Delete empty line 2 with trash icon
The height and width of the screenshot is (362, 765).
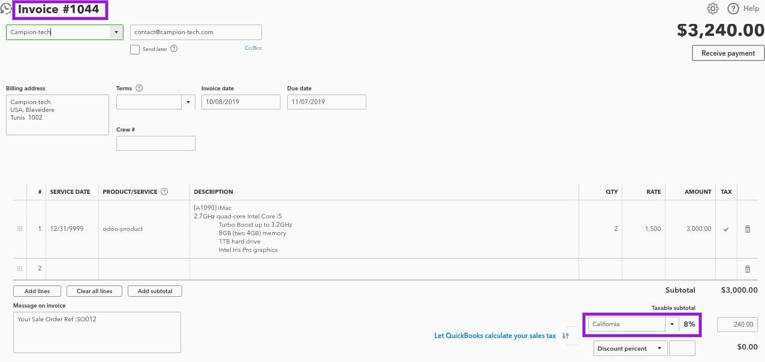[x=747, y=269]
